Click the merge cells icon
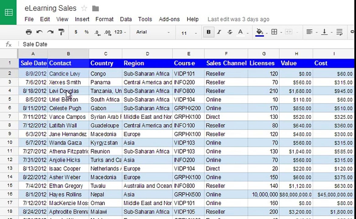Viewport: 356px width, 219px height. click(x=288, y=32)
